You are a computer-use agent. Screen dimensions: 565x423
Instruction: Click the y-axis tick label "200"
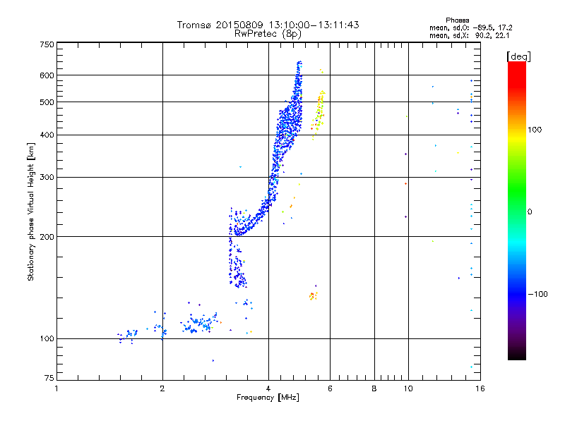coord(47,237)
